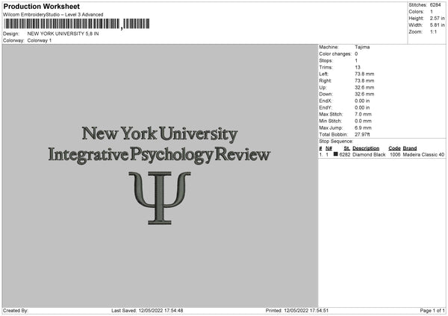Viewport: 448px width, 316px height.
Task: Click the embroidered Psi symbol
Action: [160, 198]
